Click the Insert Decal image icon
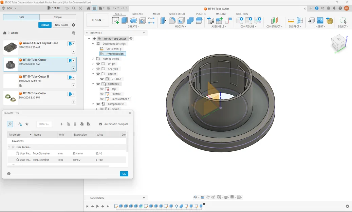The width and height of the screenshot is (352, 212). (320, 21)
